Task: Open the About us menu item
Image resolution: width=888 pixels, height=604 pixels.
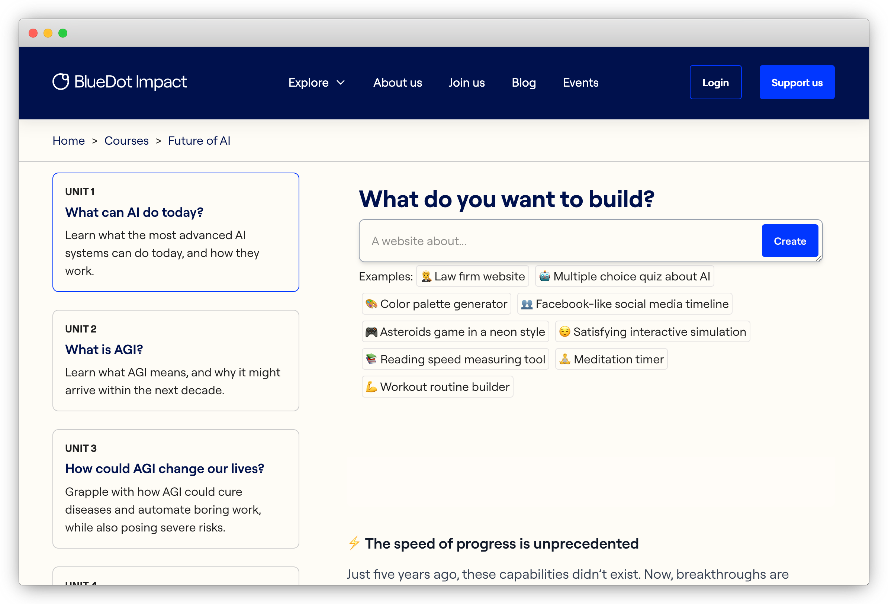Action: click(x=398, y=82)
